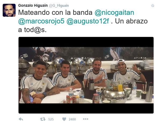Screen dimensions: 156x124
Task: Click the reply arrow icon below the tweet
Action: [21, 119]
